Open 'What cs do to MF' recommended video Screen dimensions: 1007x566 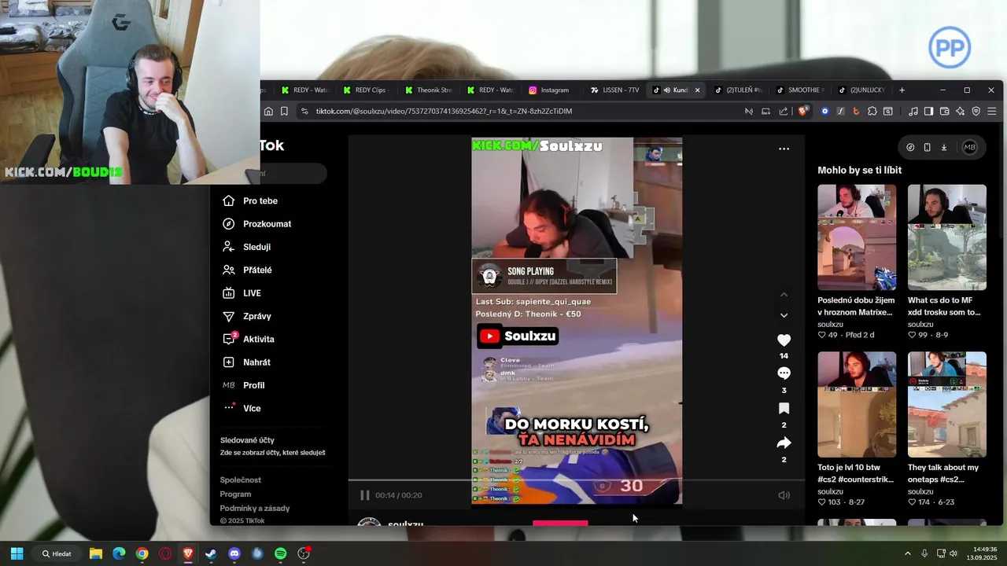click(946, 237)
